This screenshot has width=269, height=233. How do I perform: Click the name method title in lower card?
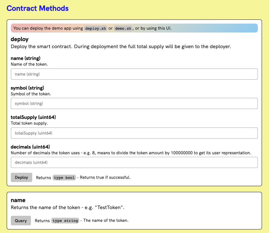coord(18,200)
